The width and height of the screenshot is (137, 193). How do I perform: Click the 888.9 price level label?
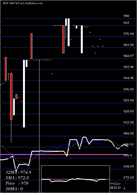coord(128,156)
